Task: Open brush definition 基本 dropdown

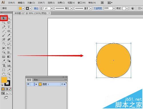Action: pyautogui.click(x=91, y=8)
